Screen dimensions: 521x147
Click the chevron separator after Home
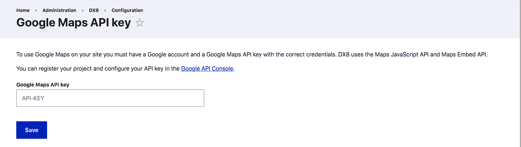(x=36, y=10)
